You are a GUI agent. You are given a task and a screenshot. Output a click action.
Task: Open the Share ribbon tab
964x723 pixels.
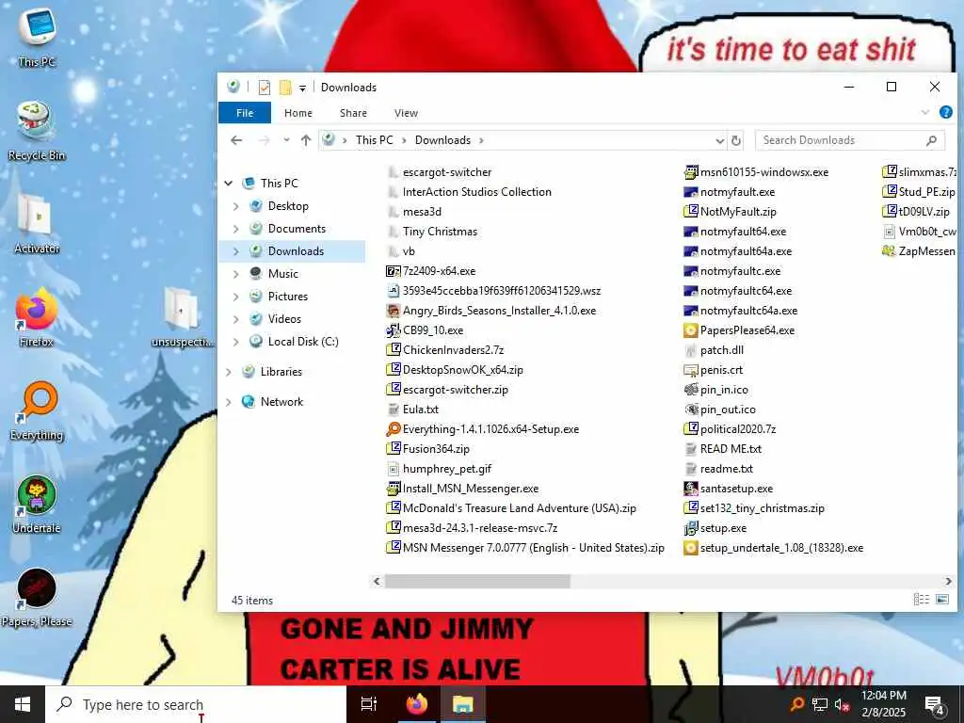tap(354, 113)
